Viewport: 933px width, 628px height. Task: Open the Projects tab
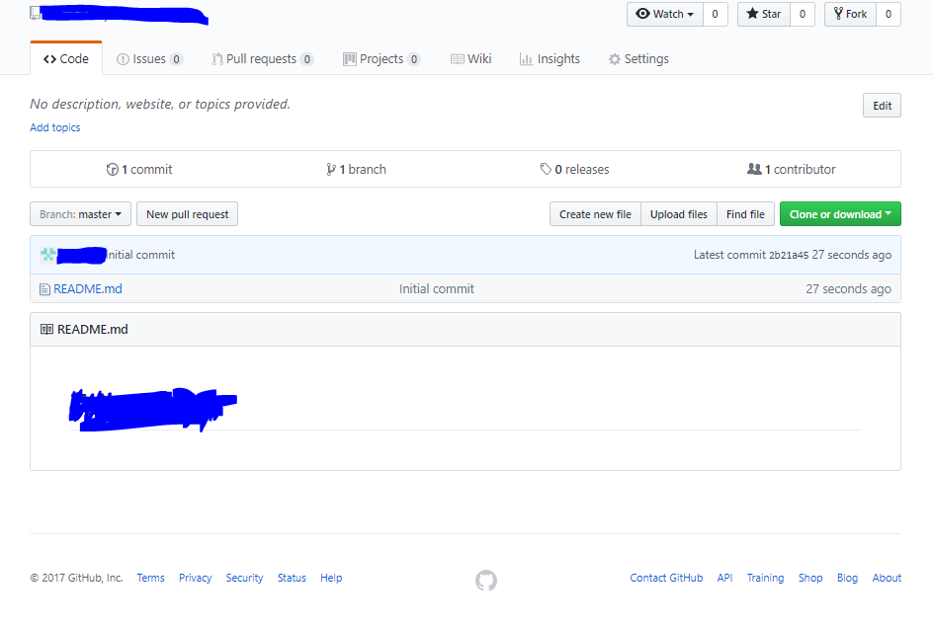(382, 59)
